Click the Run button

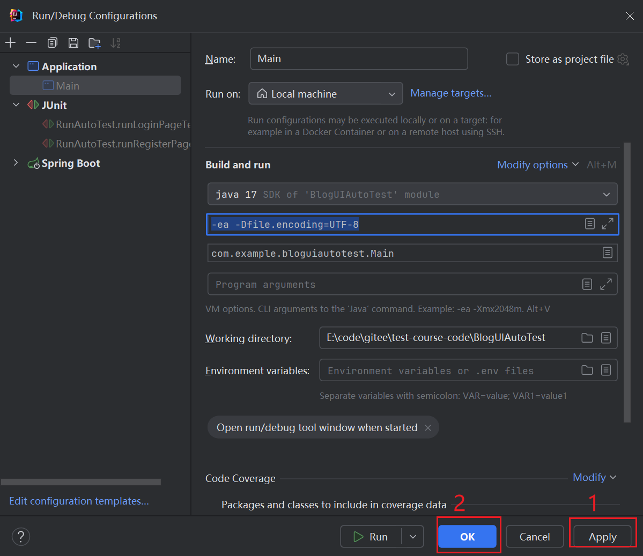pyautogui.click(x=371, y=537)
